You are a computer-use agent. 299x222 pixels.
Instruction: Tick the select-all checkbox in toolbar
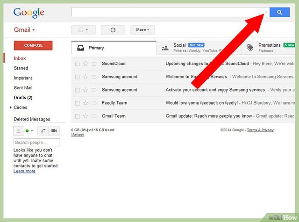[81, 30]
